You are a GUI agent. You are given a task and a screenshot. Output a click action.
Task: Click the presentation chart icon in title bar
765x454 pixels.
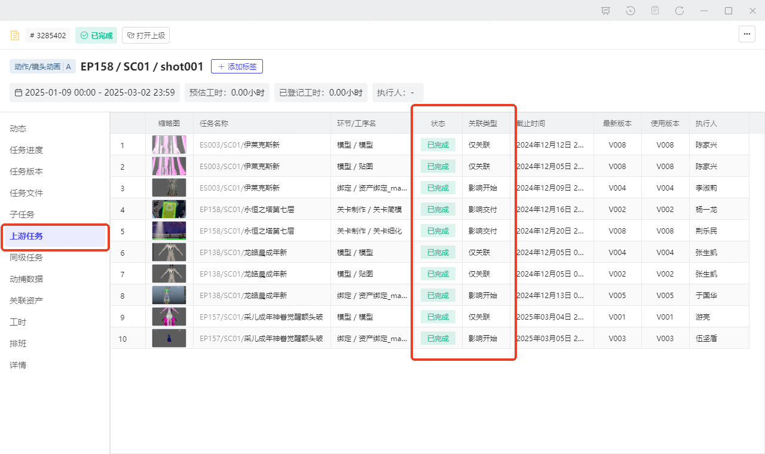coord(606,11)
